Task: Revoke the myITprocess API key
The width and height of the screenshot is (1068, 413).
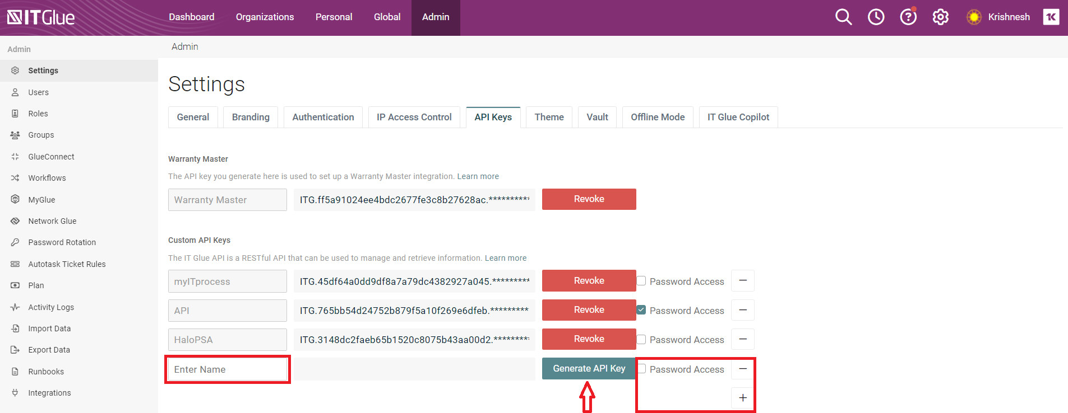Action: point(589,280)
